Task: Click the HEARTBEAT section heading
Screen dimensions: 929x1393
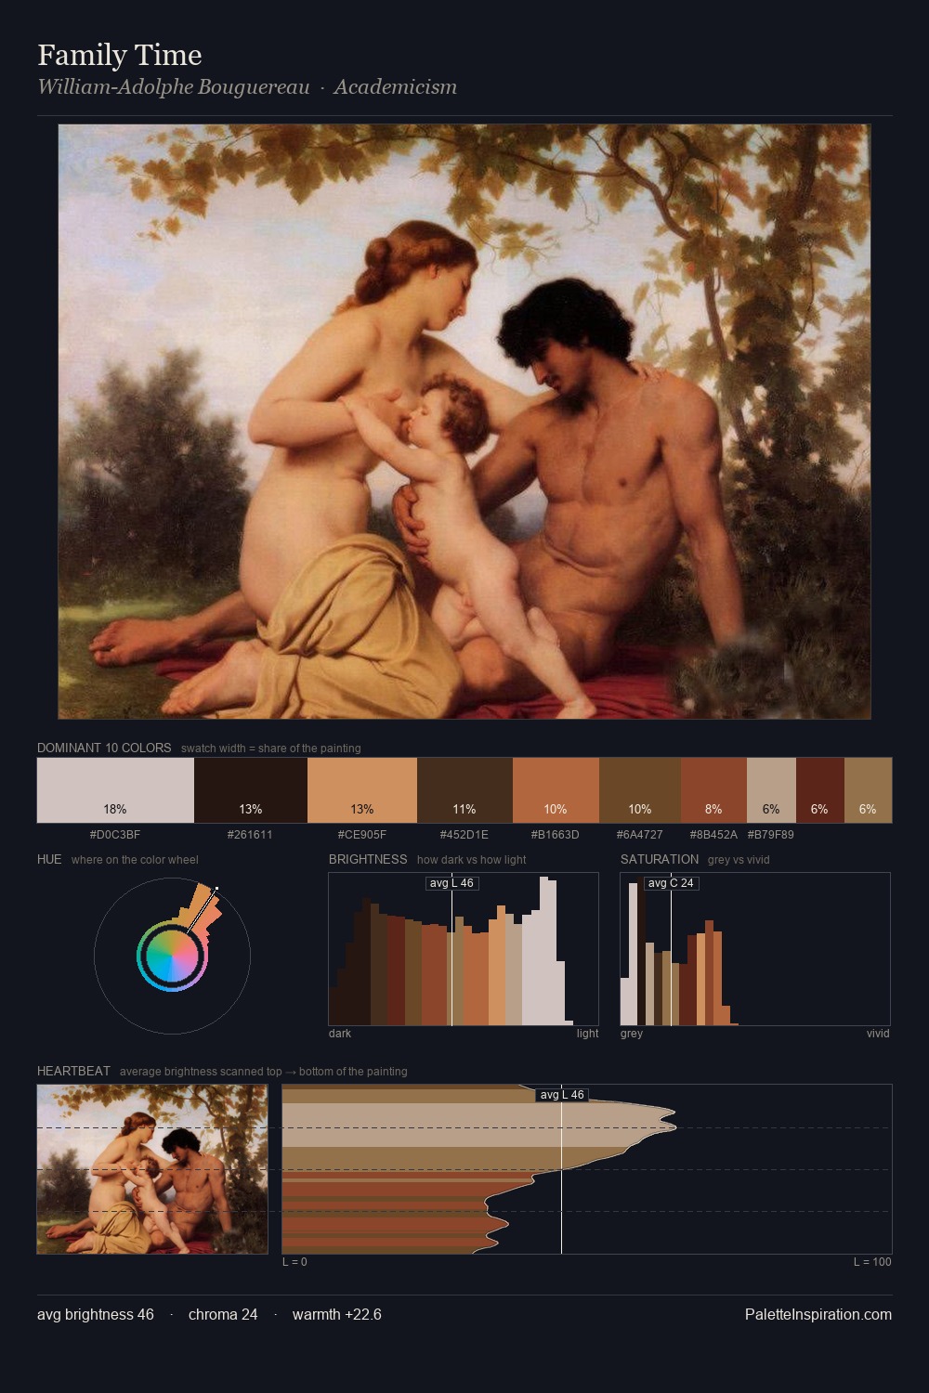Action: click(73, 1071)
